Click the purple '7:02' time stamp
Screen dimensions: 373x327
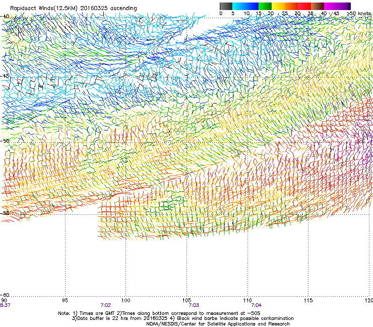tap(106, 305)
